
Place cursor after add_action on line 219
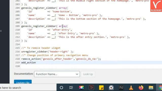tap(36, 62)
